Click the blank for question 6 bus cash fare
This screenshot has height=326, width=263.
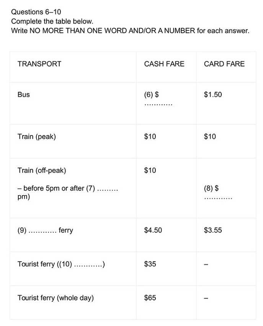(x=158, y=104)
